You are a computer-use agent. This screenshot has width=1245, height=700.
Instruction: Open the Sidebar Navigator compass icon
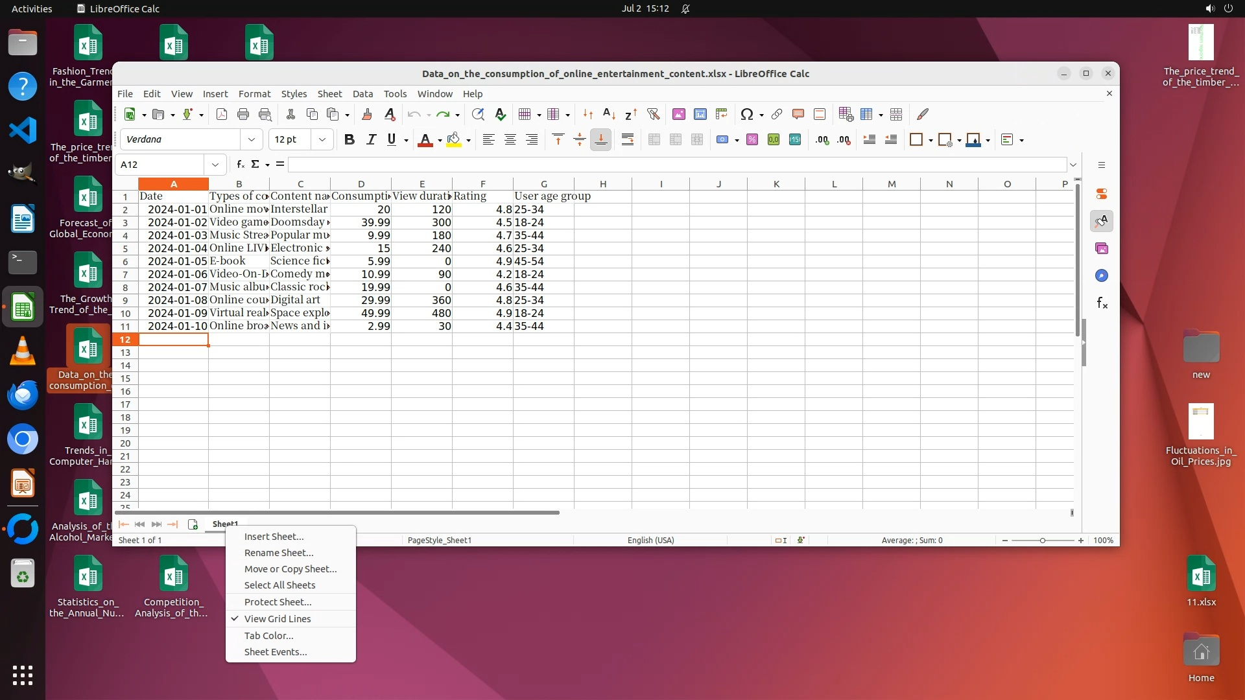(1102, 276)
